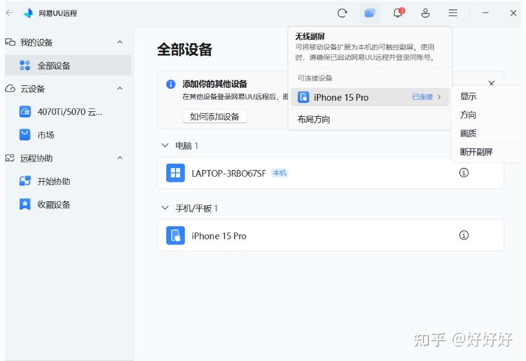Click the 市场 store icon
The width and height of the screenshot is (526, 361).
[x=25, y=135]
